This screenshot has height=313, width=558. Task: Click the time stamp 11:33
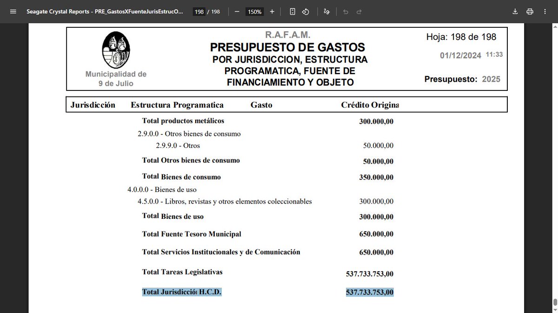(x=494, y=55)
